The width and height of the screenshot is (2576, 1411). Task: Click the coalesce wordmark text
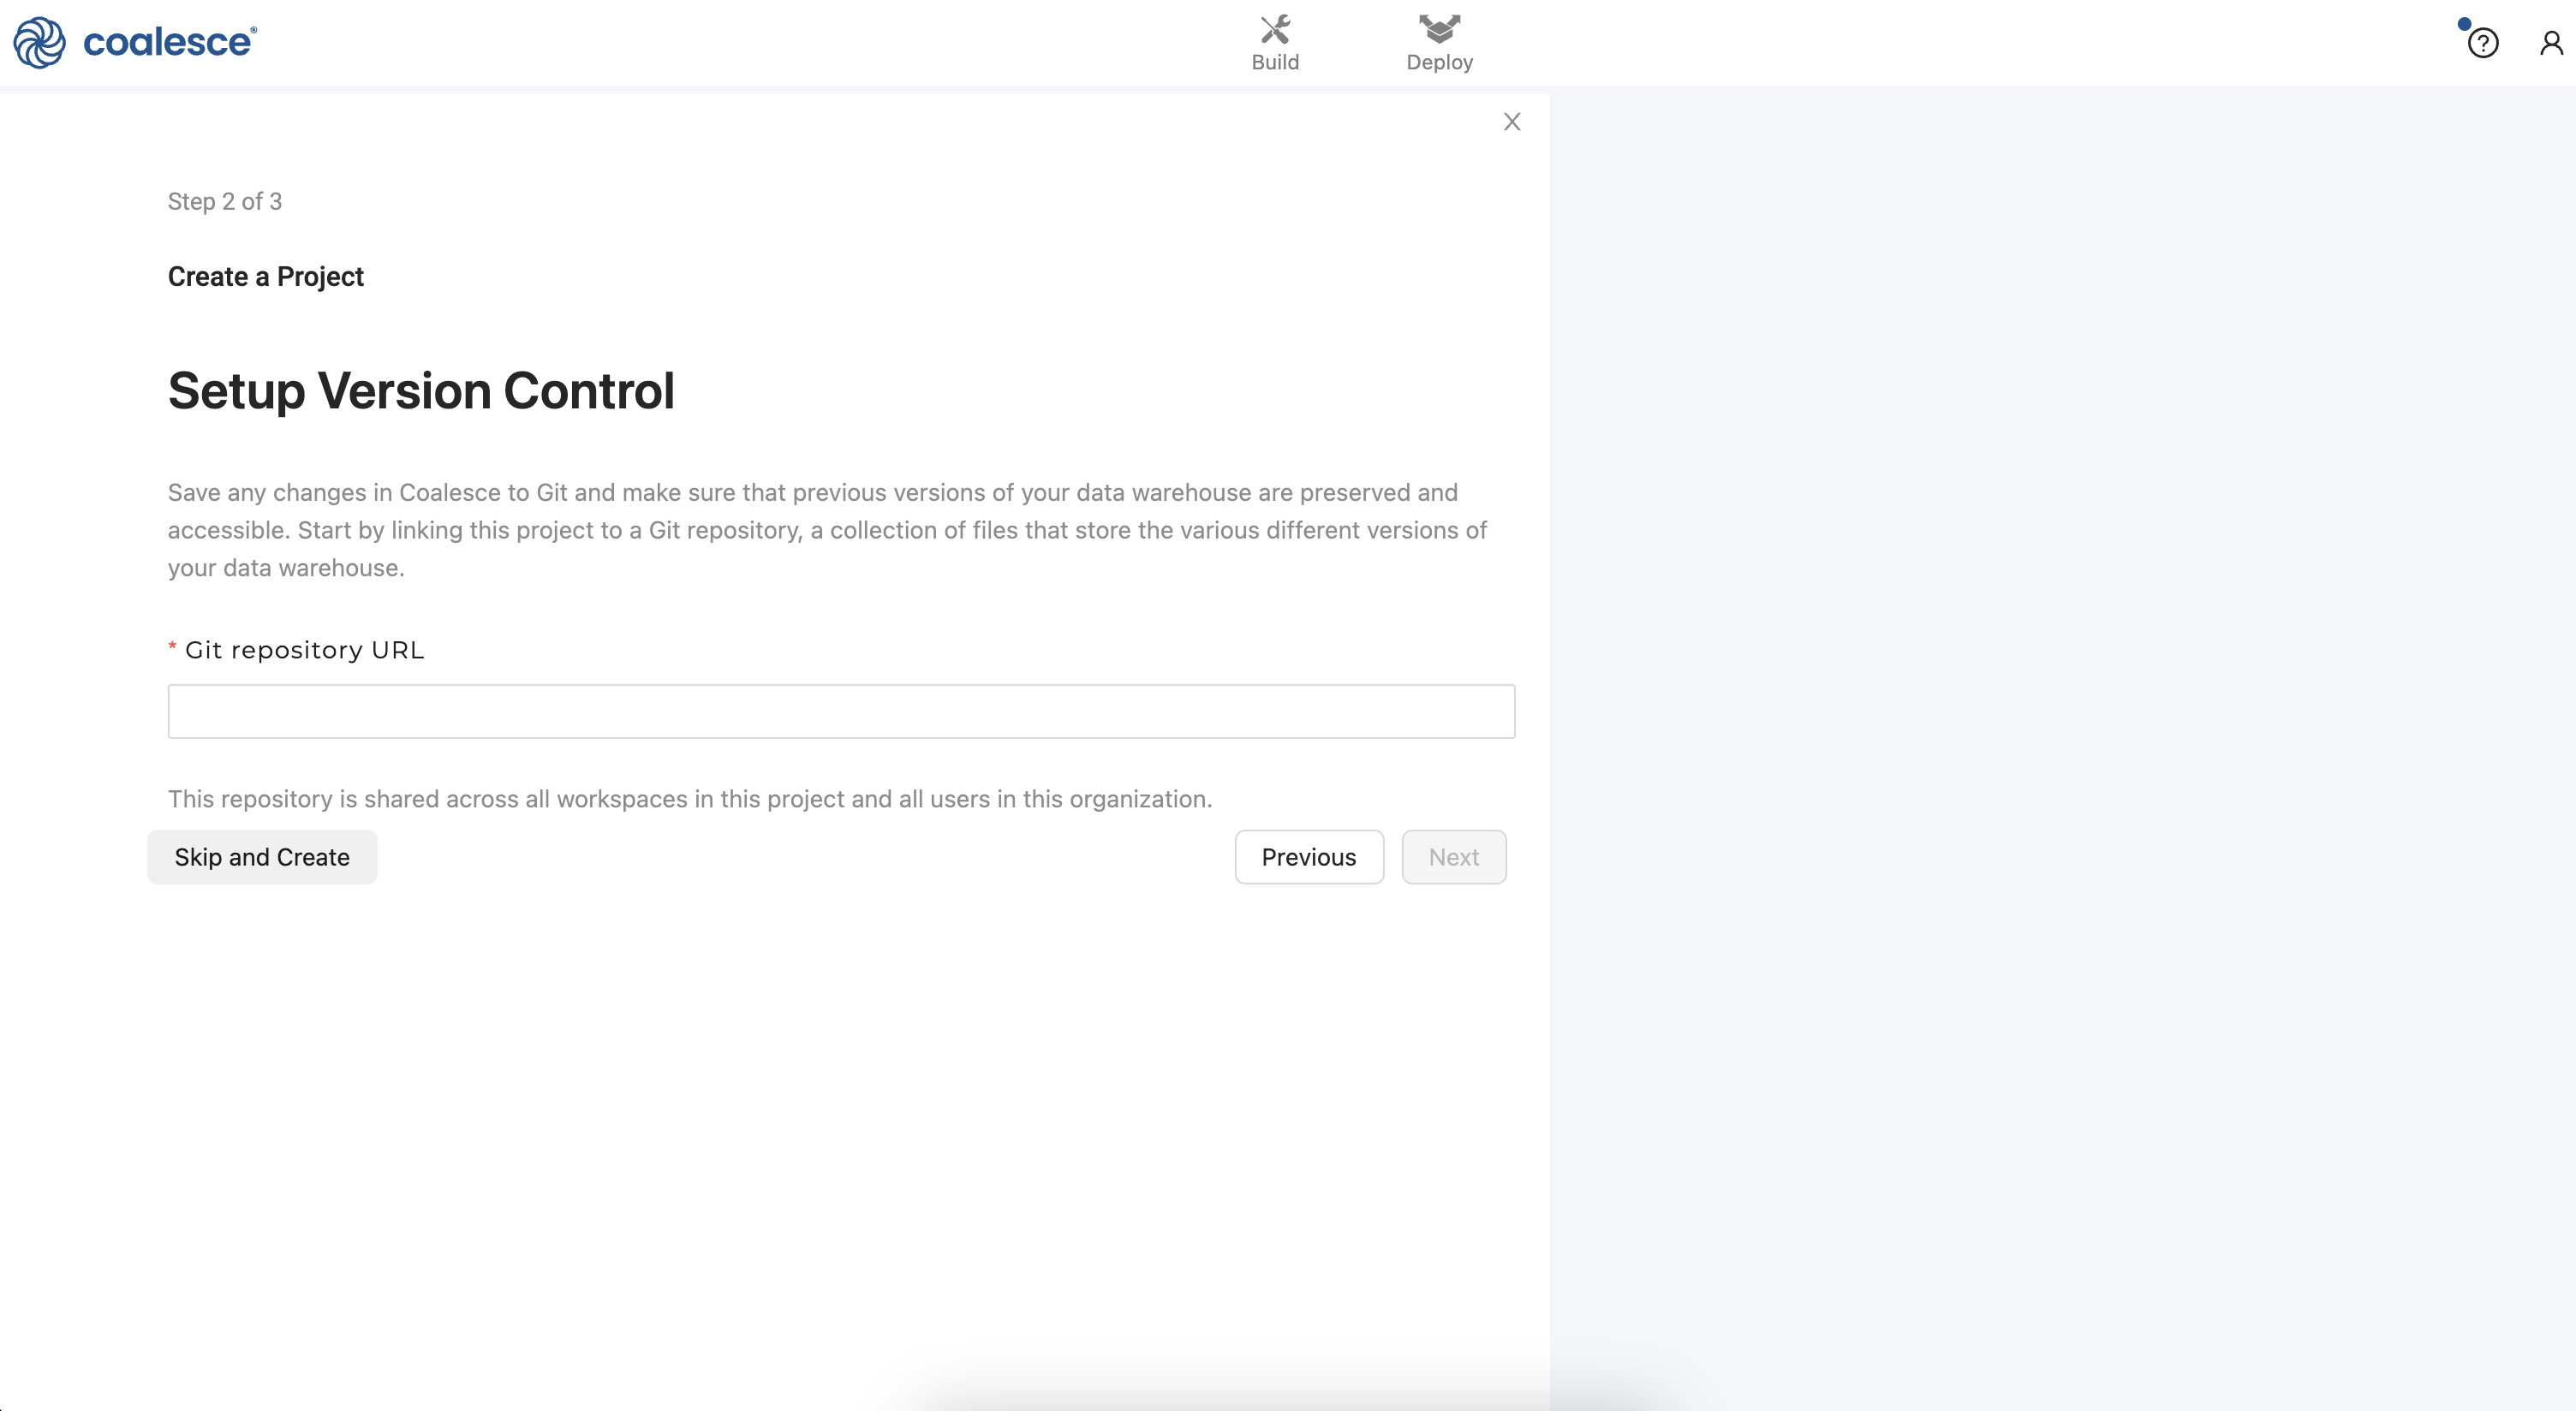[169, 42]
